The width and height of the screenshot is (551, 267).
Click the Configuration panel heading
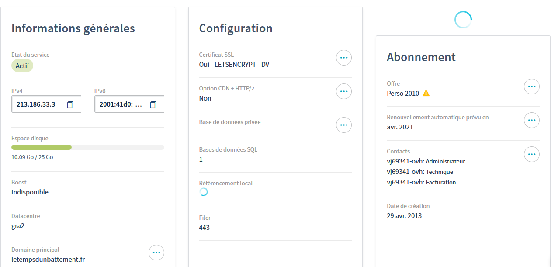[x=236, y=28]
